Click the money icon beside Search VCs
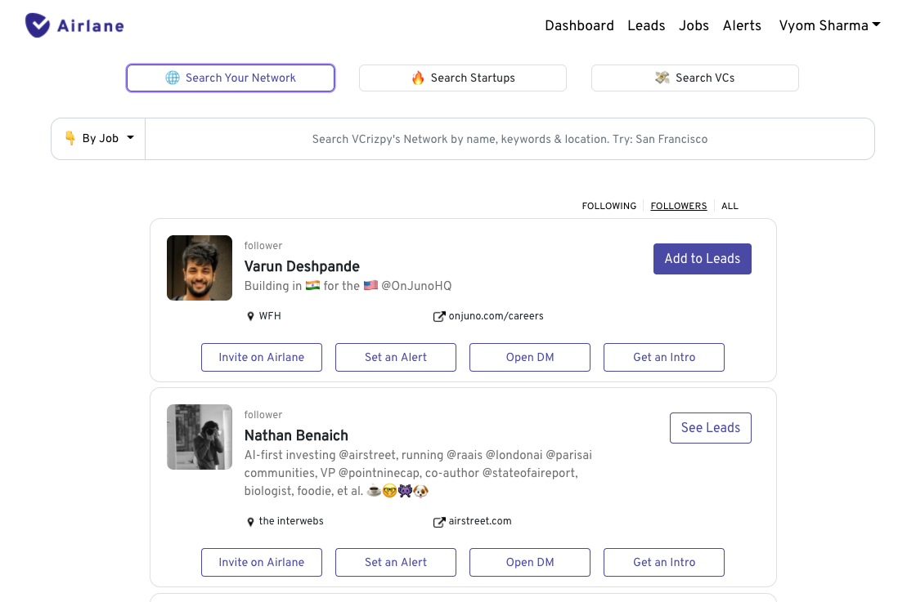Screen dimensions: 907x602 tap(662, 78)
